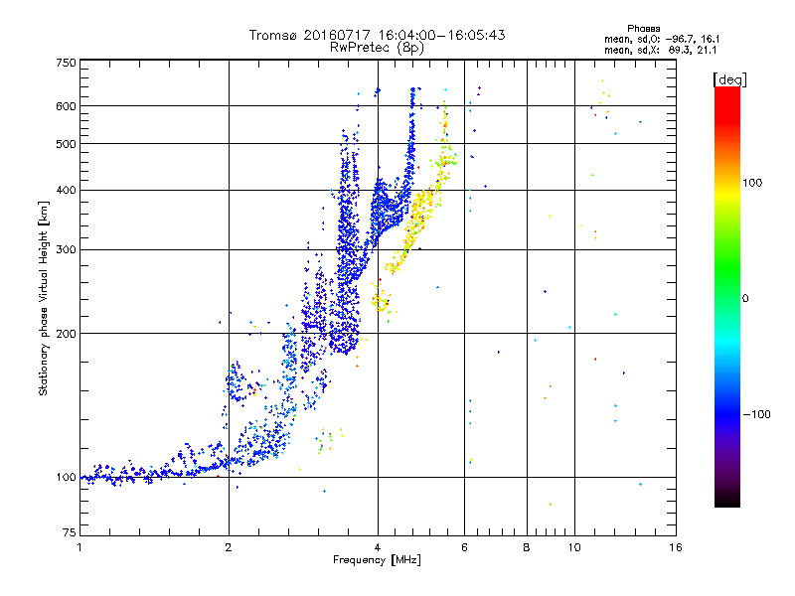Click the y-axis tick label '200'
The height and width of the screenshot is (596, 795).
pyautogui.click(x=66, y=334)
